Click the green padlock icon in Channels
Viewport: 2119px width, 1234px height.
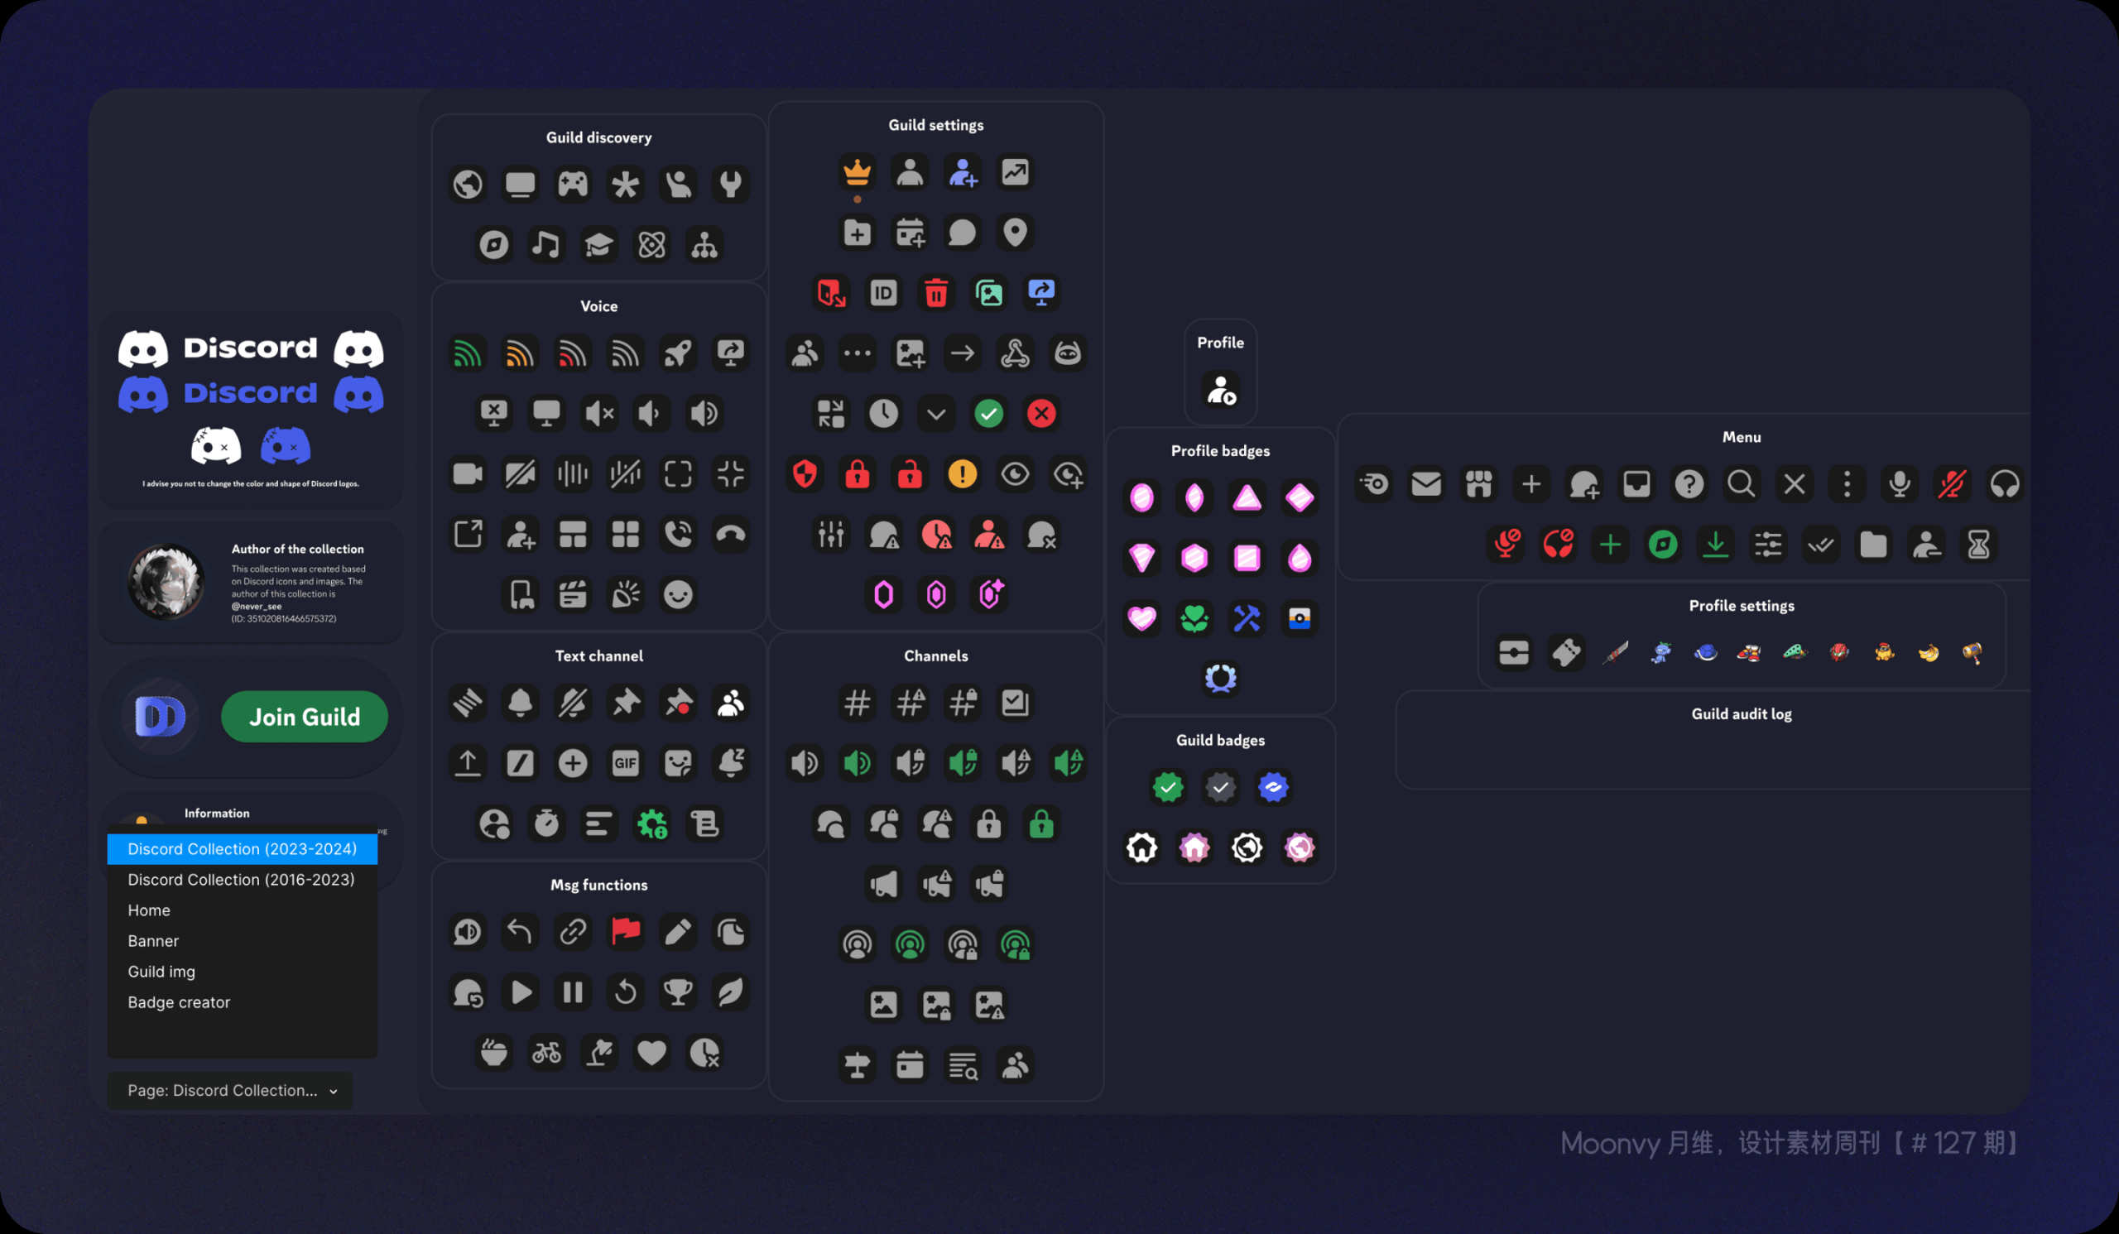pos(1041,823)
